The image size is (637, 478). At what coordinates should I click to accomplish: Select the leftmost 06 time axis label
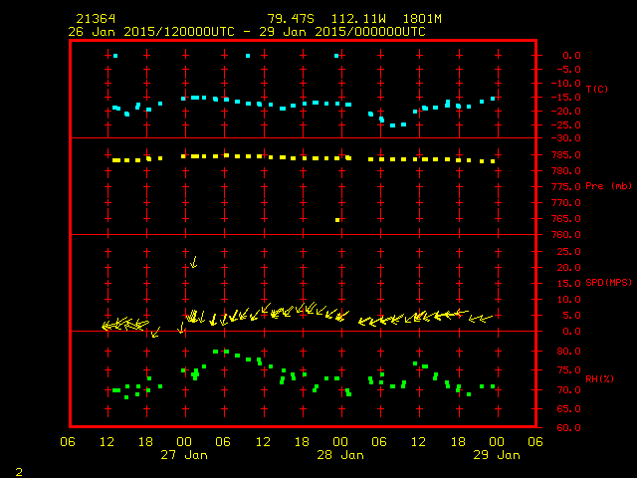coord(68,442)
